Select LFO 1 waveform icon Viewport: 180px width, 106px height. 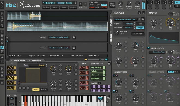pyautogui.click(x=10, y=67)
